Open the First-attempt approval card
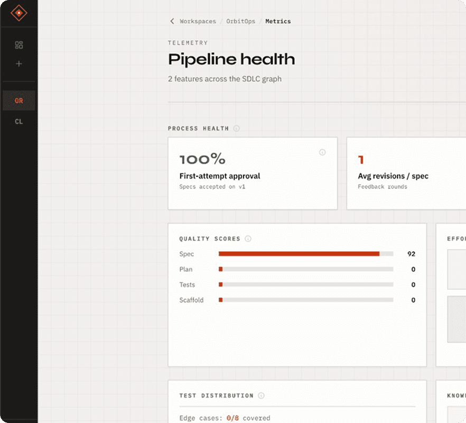Image resolution: width=466 pixels, height=423 pixels. pyautogui.click(x=253, y=173)
